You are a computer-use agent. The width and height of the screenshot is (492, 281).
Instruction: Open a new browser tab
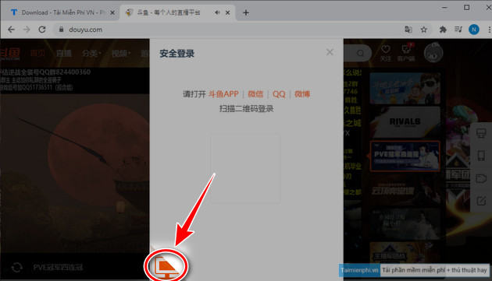246,12
